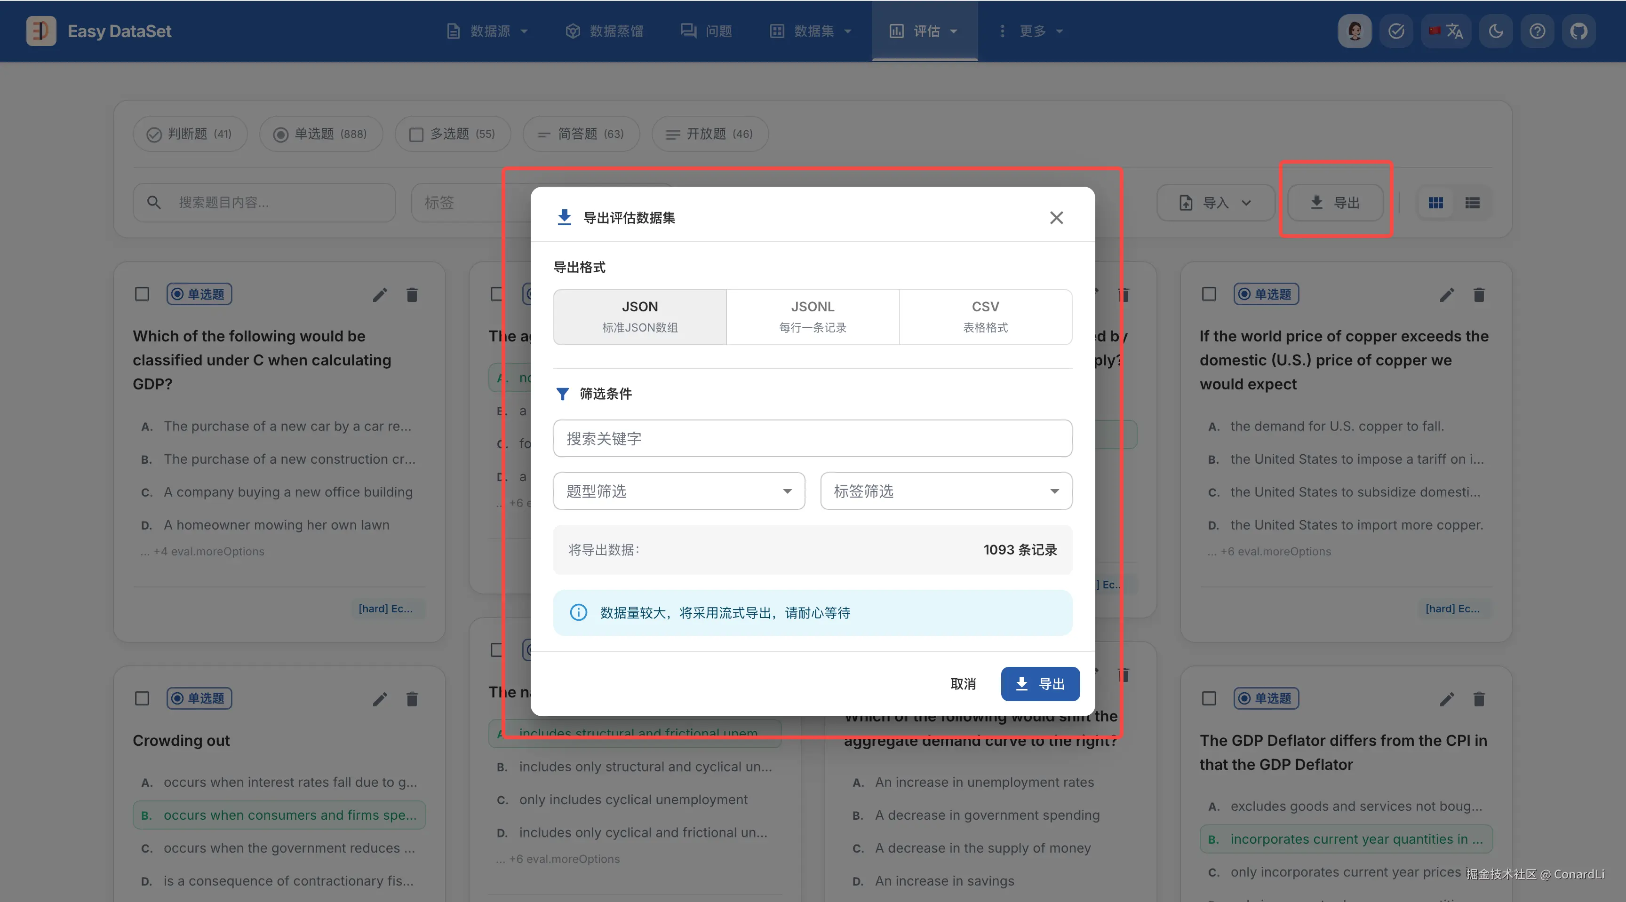Image resolution: width=1626 pixels, height=902 pixels.
Task: Toggle dark mode moon icon
Action: point(1495,31)
